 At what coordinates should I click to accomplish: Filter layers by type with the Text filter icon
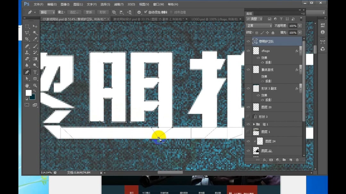[281, 19]
